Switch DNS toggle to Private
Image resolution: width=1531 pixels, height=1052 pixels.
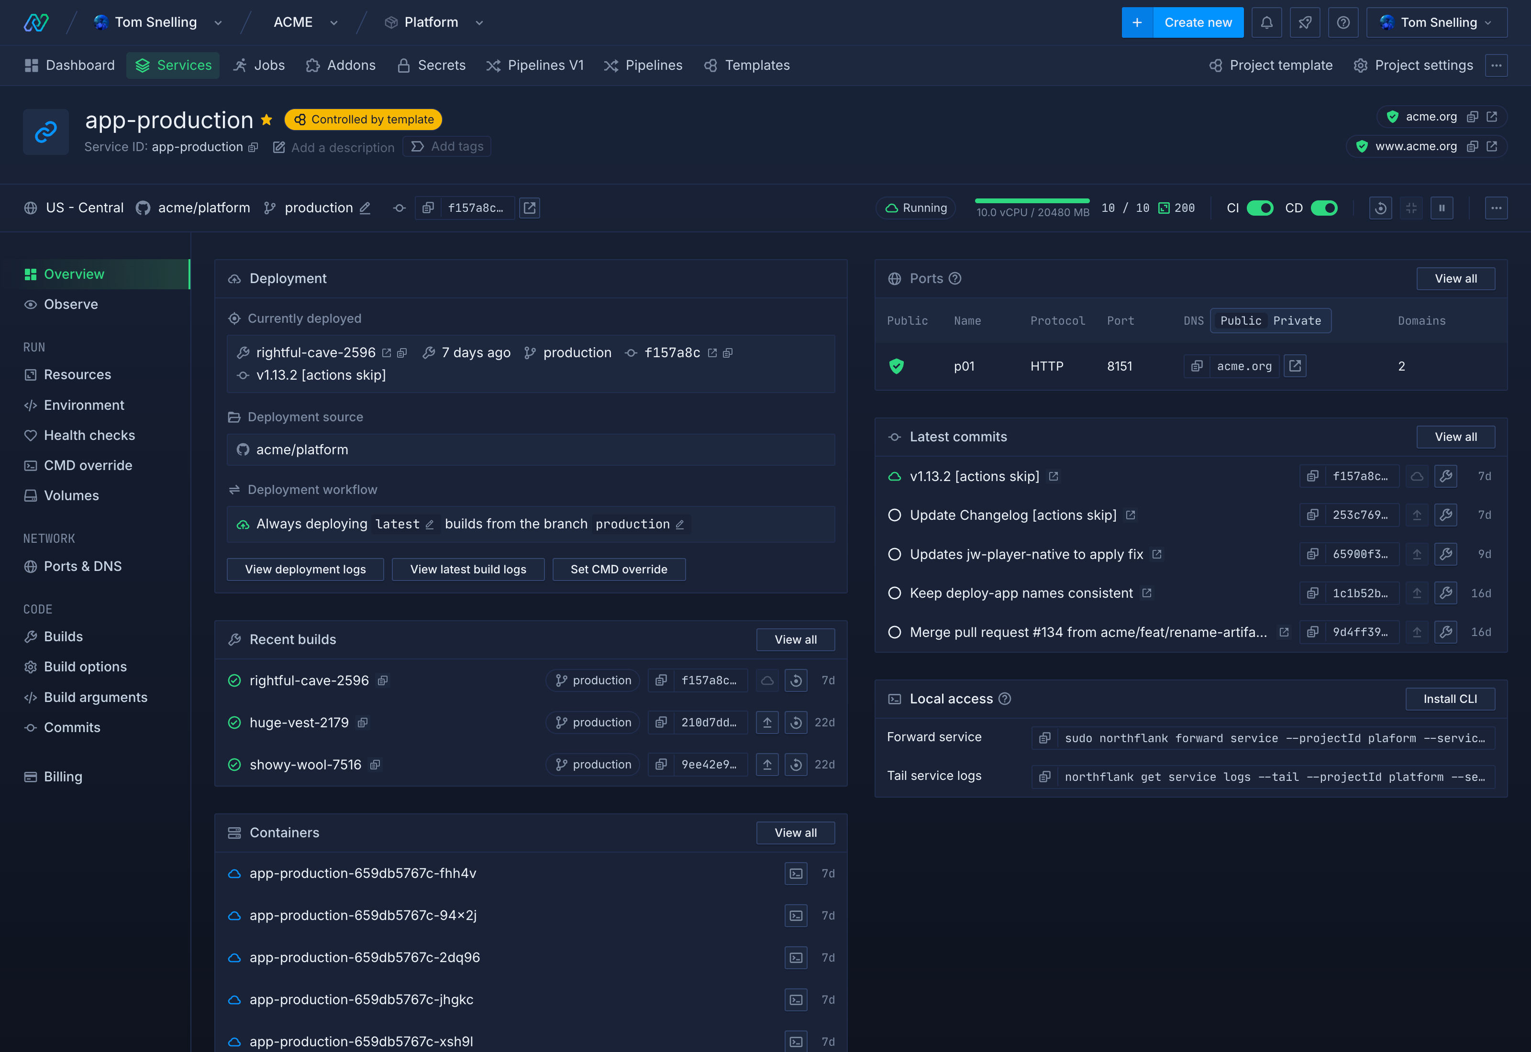(x=1296, y=321)
